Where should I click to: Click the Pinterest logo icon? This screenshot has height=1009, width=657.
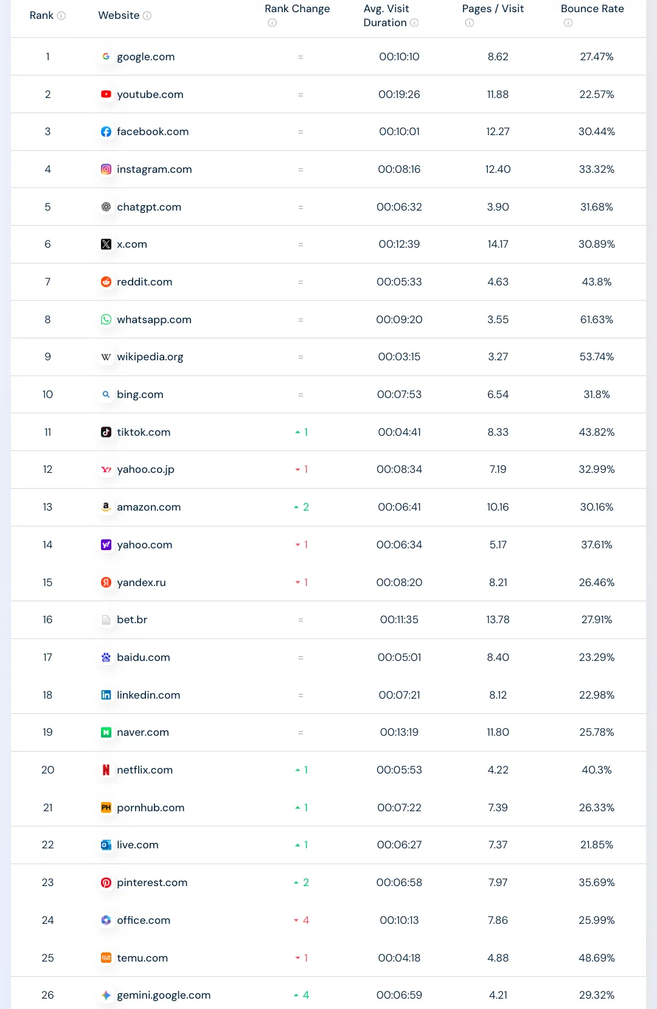[x=106, y=882]
